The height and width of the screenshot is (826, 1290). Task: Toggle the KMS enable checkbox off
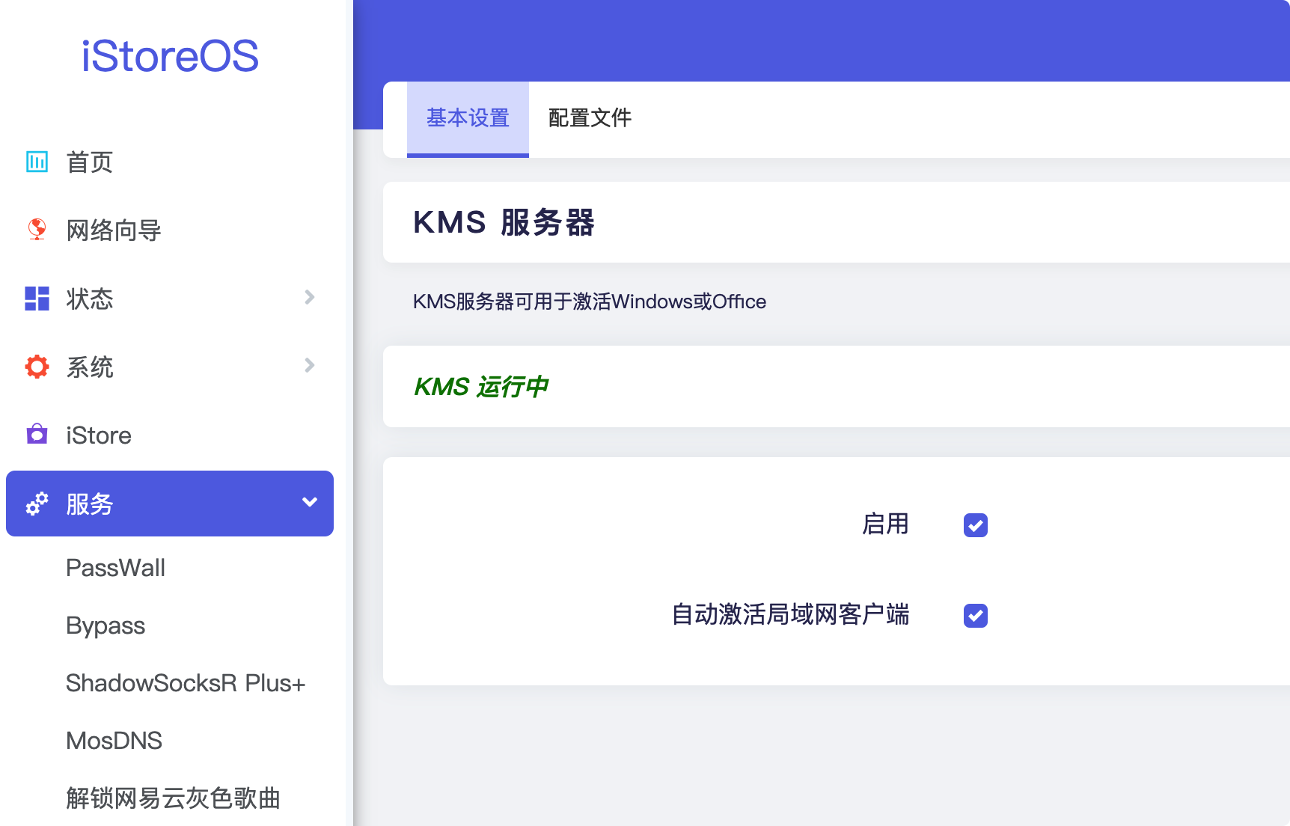(974, 526)
